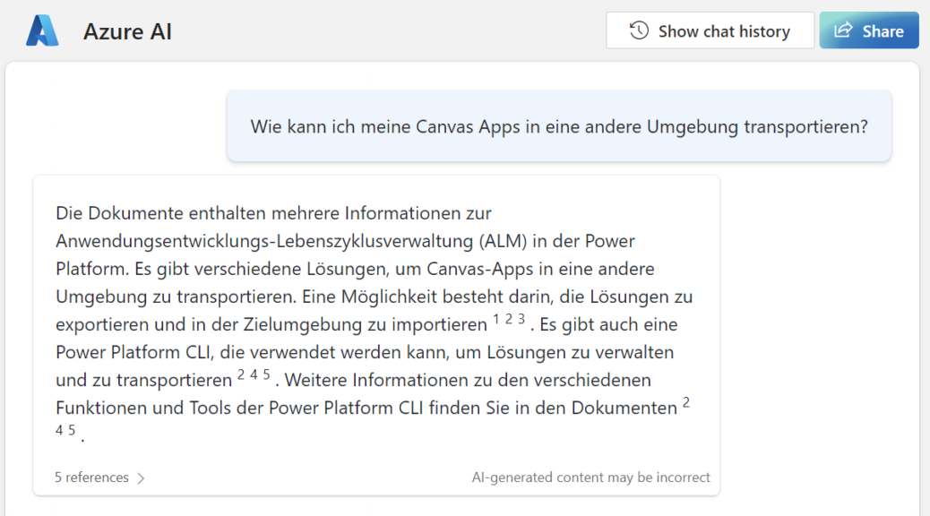
Task: Open citation 2 following "in den Dokumenten"
Action: click(x=686, y=403)
